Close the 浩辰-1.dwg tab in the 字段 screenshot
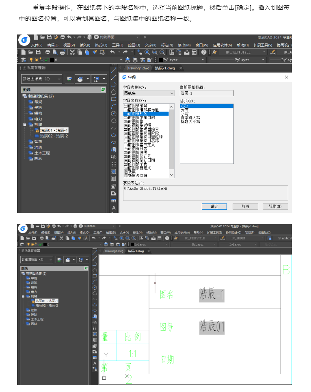311x392 pixels. (181, 68)
